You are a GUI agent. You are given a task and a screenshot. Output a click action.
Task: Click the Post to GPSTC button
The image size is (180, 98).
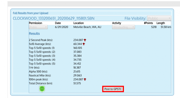(x=113, y=89)
